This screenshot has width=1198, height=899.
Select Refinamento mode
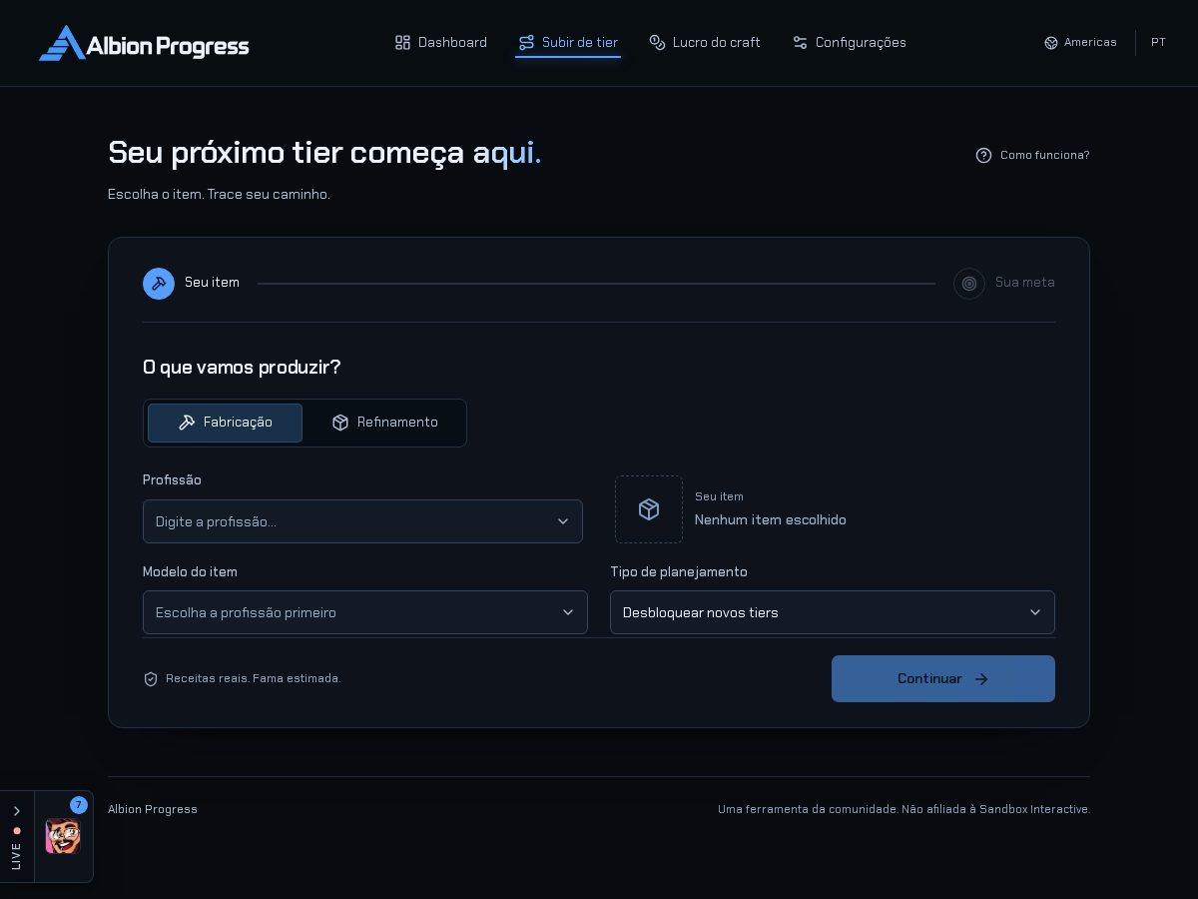coord(384,423)
